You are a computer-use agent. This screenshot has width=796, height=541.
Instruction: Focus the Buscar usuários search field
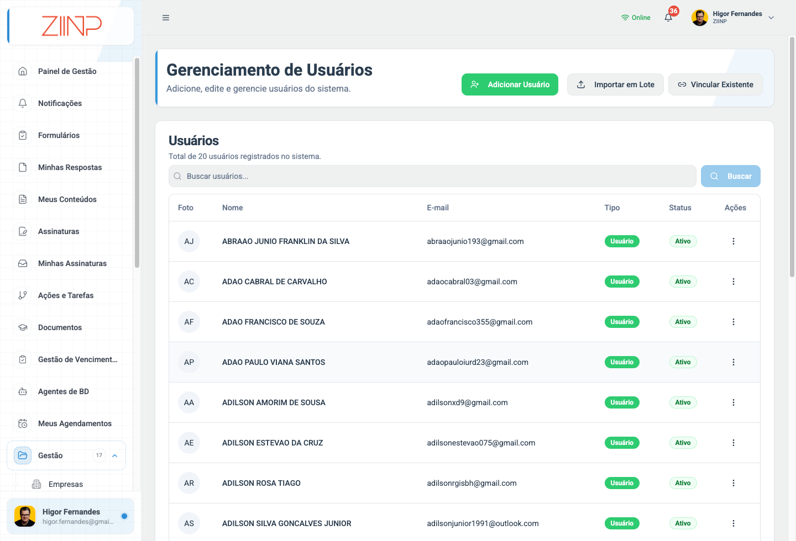pyautogui.click(x=432, y=176)
